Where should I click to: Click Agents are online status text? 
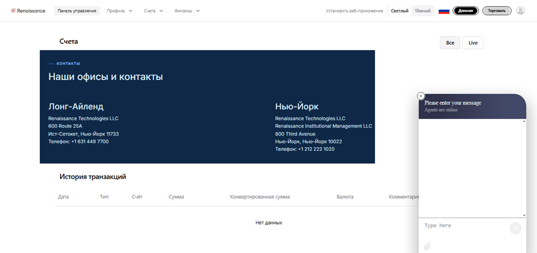click(x=441, y=110)
